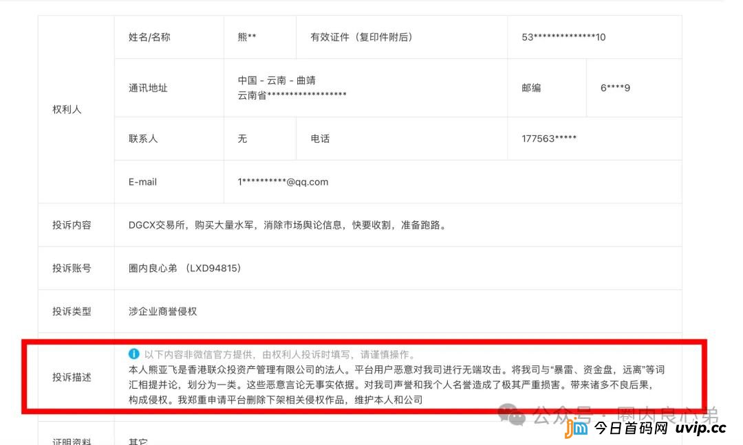This screenshot has width=743, height=445.
Task: Click the 其它 value in 证明资料 row
Action: tap(138, 441)
